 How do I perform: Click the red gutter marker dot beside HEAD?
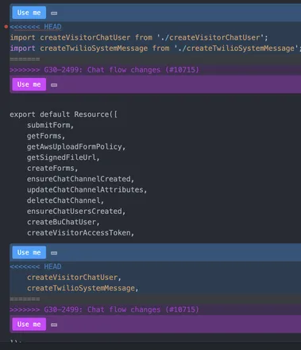pos(6,26)
